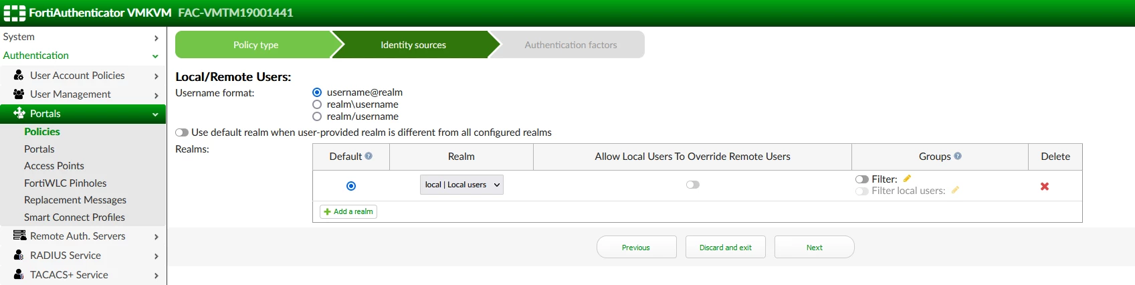Click the TACACS+ Service icon
Image resolution: width=1135 pixels, height=285 pixels.
click(19, 274)
